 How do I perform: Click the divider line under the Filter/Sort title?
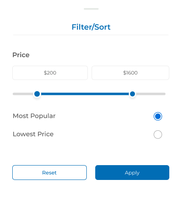[91, 35]
